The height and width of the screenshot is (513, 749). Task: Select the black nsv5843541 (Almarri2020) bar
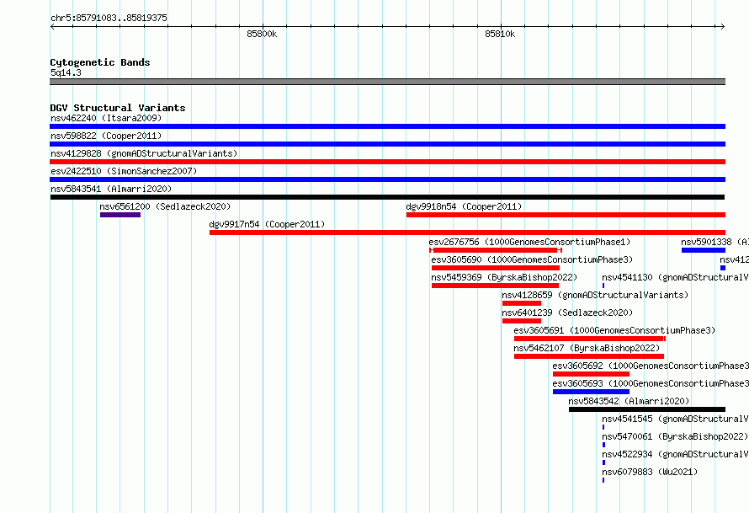click(387, 197)
